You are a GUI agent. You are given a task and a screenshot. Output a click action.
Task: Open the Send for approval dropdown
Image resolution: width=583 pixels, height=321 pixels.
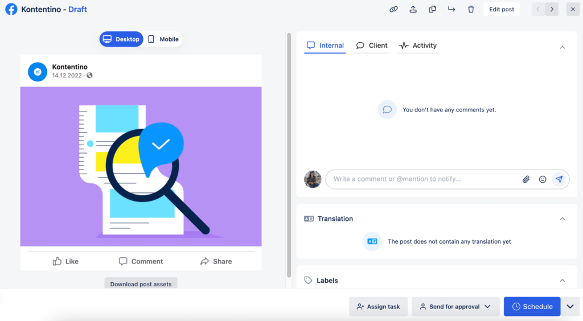pyautogui.click(x=455, y=307)
